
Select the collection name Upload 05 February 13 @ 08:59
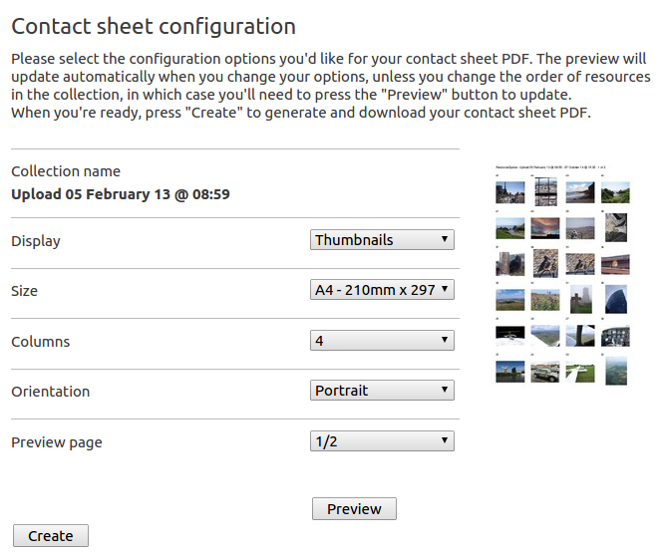pos(121,194)
